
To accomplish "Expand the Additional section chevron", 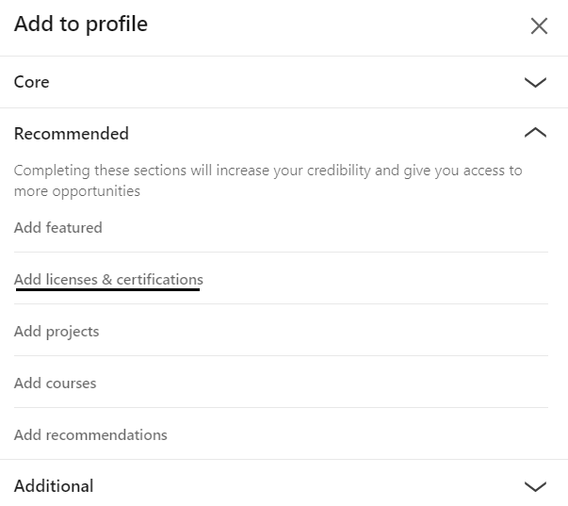I will pyautogui.click(x=535, y=486).
